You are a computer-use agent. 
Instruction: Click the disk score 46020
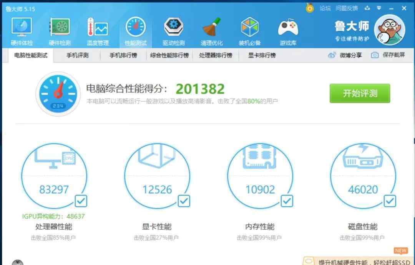(x=363, y=189)
